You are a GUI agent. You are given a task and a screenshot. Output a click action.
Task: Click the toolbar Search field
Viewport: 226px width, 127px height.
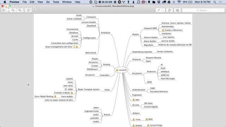point(203,10)
